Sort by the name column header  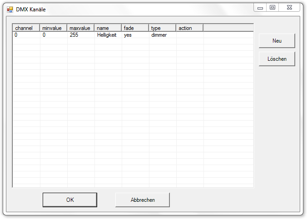coord(108,28)
